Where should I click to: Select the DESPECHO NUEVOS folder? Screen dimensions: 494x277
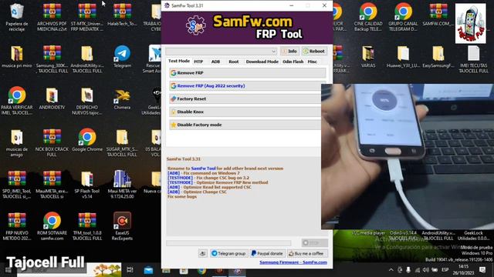[x=87, y=101]
